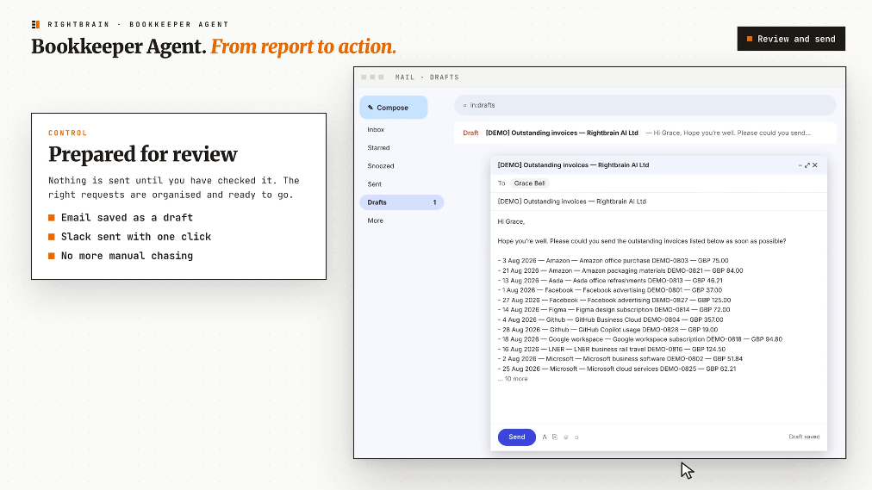Expand compose window to full screen
The image size is (872, 490).
(x=807, y=165)
